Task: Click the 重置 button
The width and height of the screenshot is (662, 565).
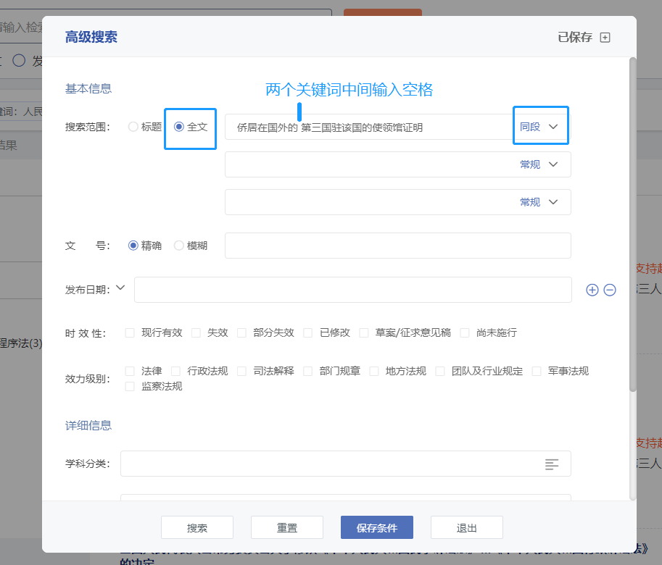Action: pos(287,527)
